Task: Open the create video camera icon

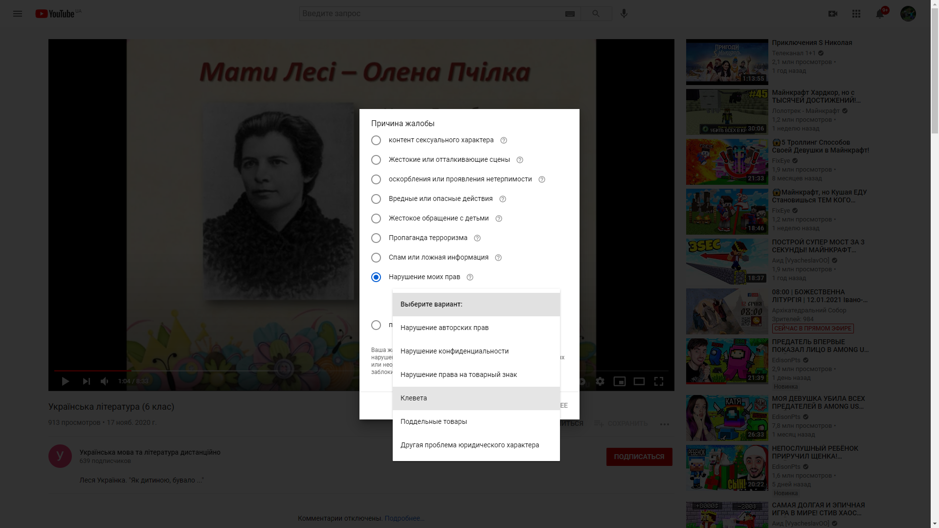Action: pyautogui.click(x=833, y=14)
